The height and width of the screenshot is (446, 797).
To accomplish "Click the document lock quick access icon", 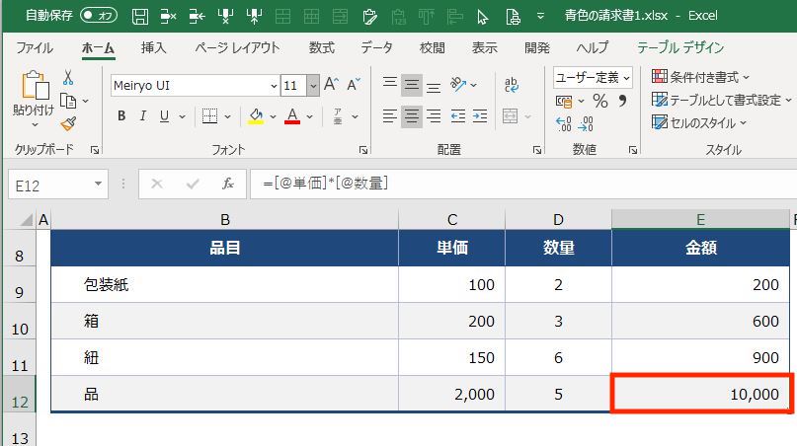I will pos(513,18).
